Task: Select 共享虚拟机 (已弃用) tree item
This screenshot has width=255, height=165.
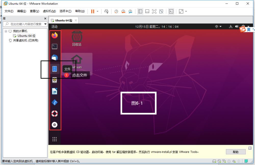Action: coord(26,40)
